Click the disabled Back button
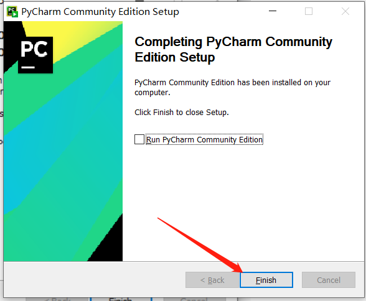This screenshot has width=366, height=301. [212, 280]
